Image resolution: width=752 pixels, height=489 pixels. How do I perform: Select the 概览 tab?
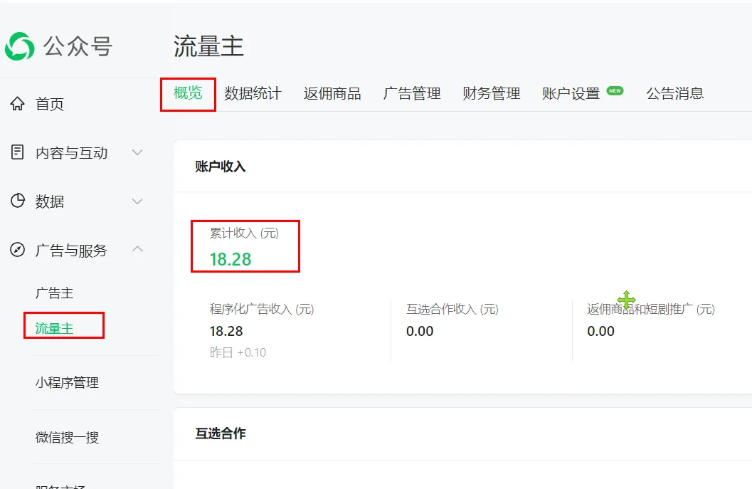tap(187, 93)
